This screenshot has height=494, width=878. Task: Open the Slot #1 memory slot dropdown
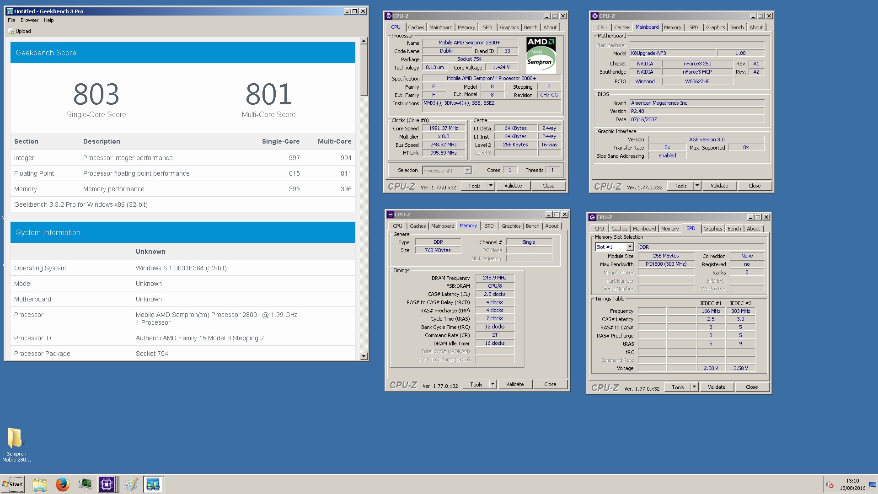(x=630, y=247)
